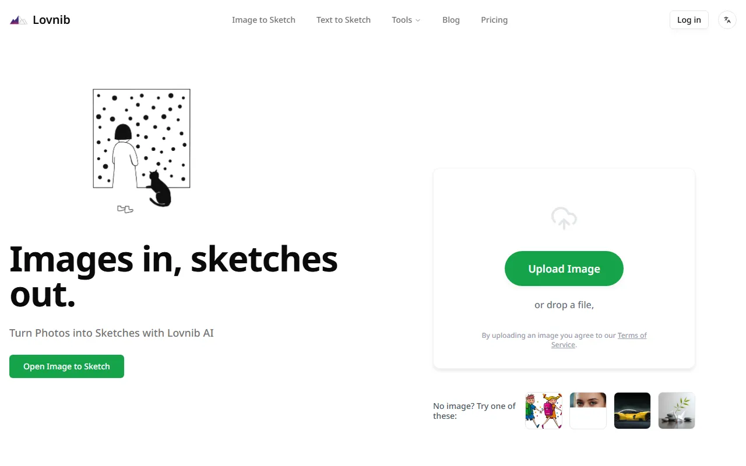Expand the Tools dropdown chevron
This screenshot has height=466, width=746.
tap(418, 20)
